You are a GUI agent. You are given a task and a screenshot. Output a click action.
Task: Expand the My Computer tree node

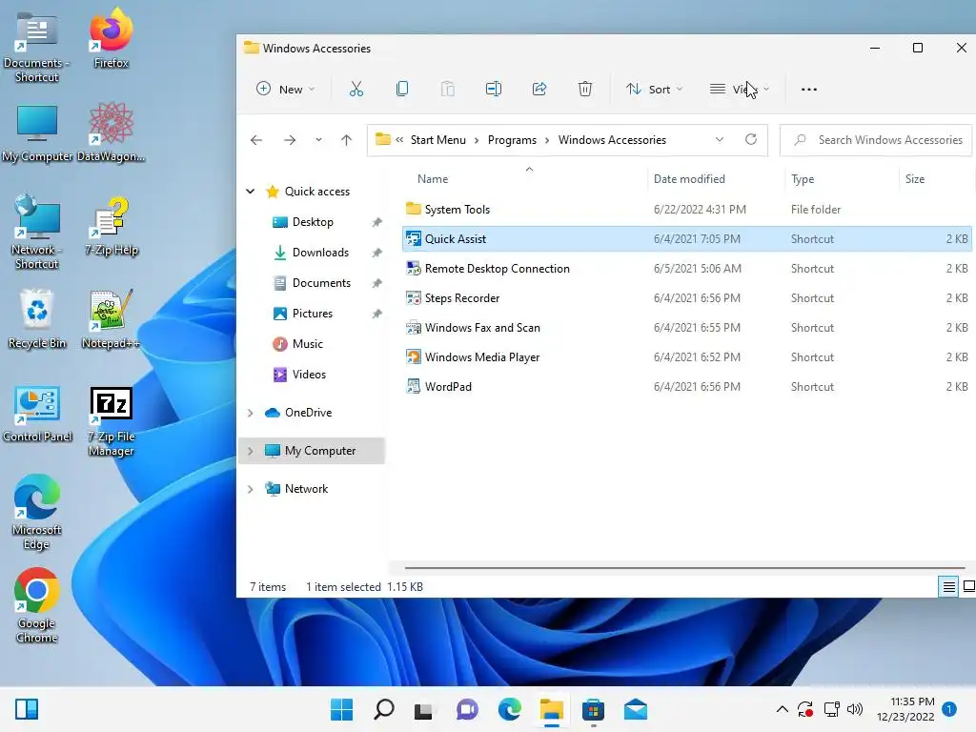click(251, 451)
